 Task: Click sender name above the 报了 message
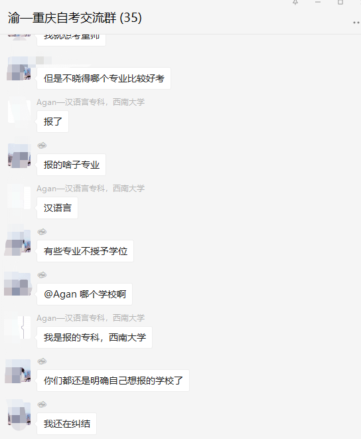click(90, 102)
